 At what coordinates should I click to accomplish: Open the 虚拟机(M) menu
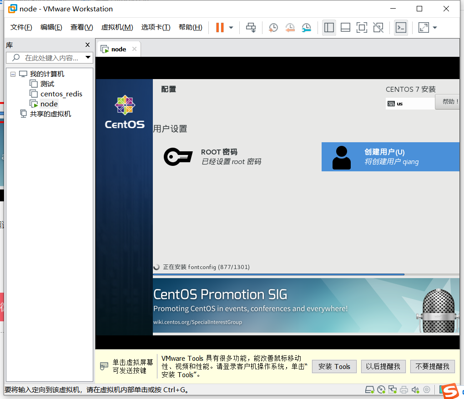[x=117, y=27]
